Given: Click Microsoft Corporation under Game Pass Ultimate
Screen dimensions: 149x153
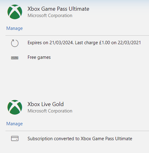Looking at the screenshot, I should point(50,16).
